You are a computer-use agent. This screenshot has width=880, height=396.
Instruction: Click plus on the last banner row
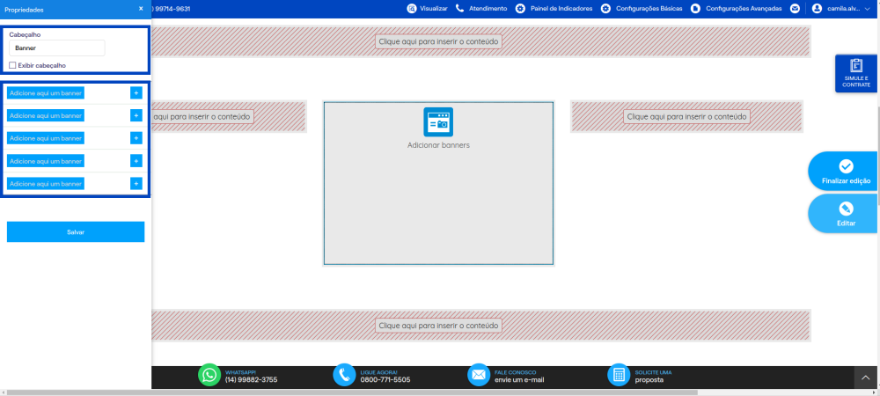pyautogui.click(x=136, y=183)
